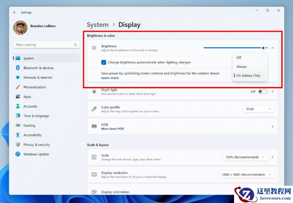Click the Learn more link

(x=110, y=78)
